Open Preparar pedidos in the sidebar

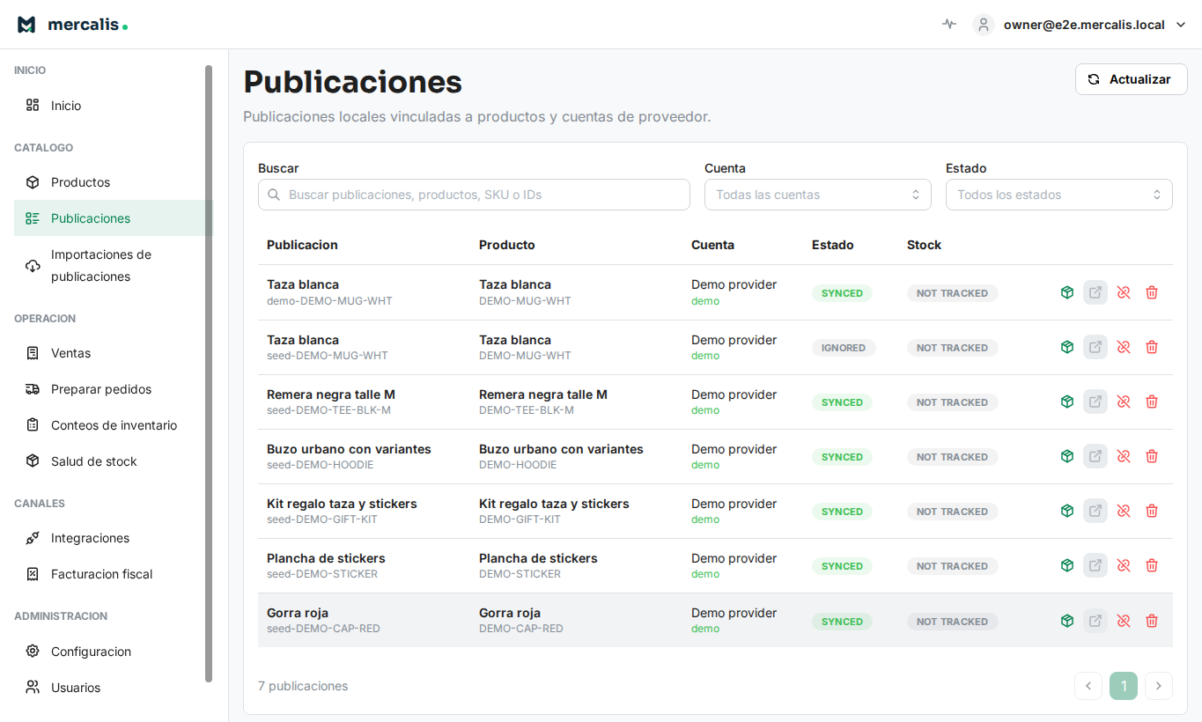(x=113, y=389)
